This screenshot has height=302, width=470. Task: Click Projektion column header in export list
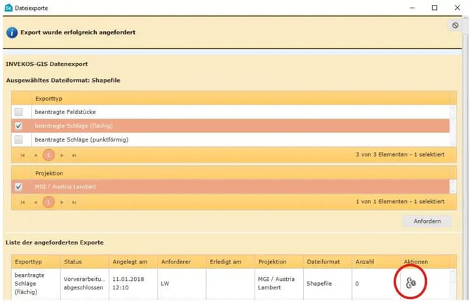[278, 261]
